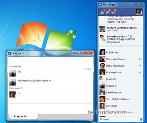The image size is (147, 123).
Task: Click online status dot for Pradeep Kumar
Action: (x=140, y=72)
